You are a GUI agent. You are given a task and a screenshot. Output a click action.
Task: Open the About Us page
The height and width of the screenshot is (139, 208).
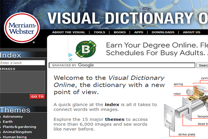tap(191, 32)
